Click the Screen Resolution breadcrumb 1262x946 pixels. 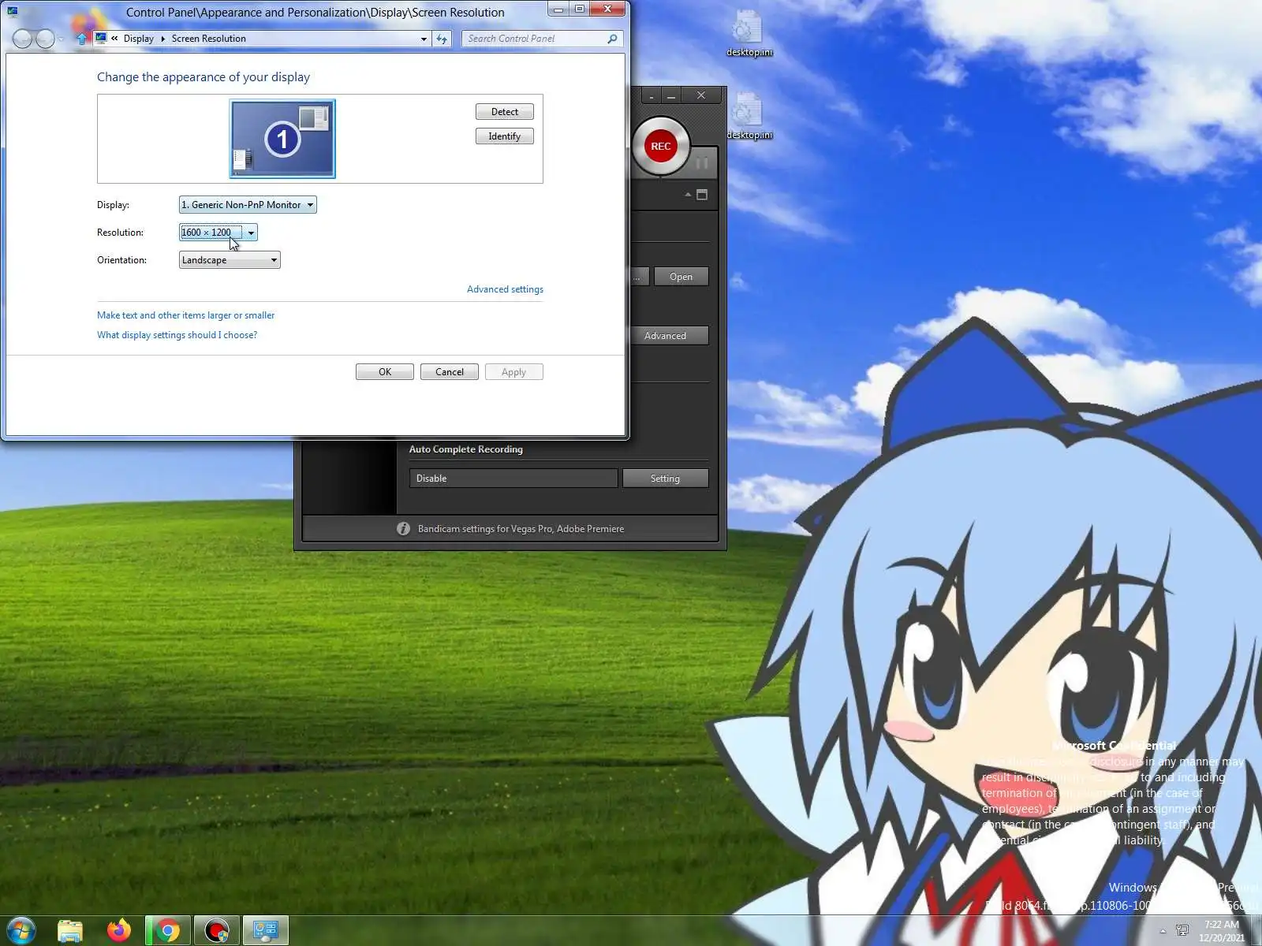pyautogui.click(x=209, y=39)
